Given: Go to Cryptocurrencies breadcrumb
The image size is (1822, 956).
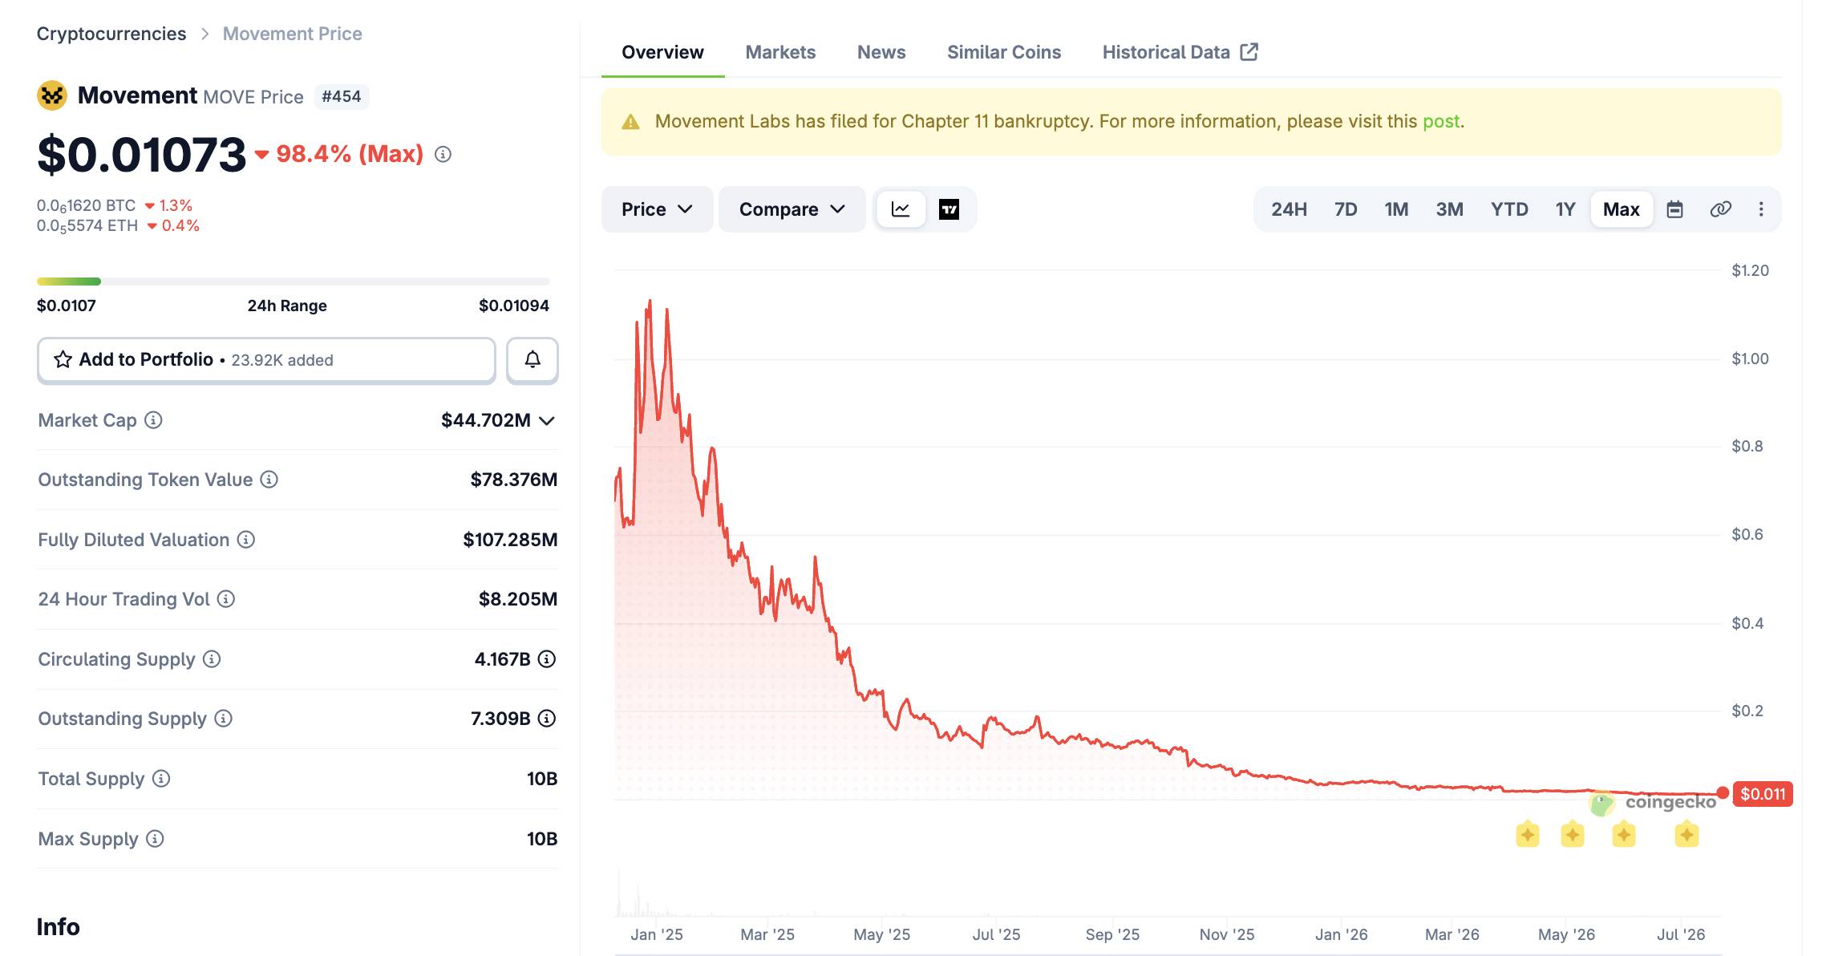Looking at the screenshot, I should [x=111, y=34].
